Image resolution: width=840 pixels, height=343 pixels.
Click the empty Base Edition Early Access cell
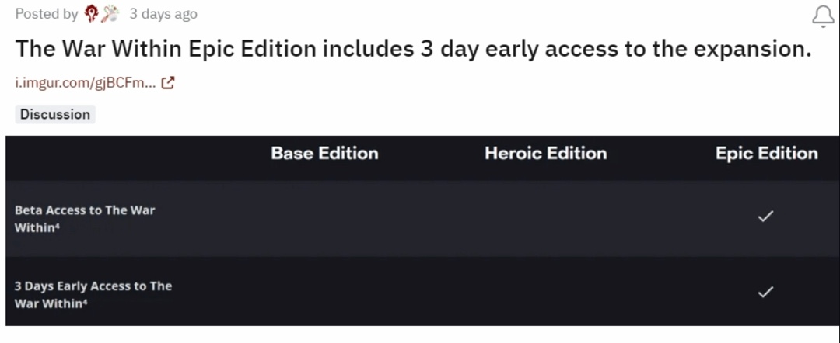324,293
